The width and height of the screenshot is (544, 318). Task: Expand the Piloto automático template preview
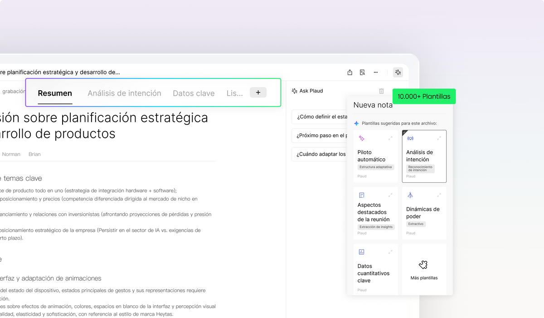390,138
